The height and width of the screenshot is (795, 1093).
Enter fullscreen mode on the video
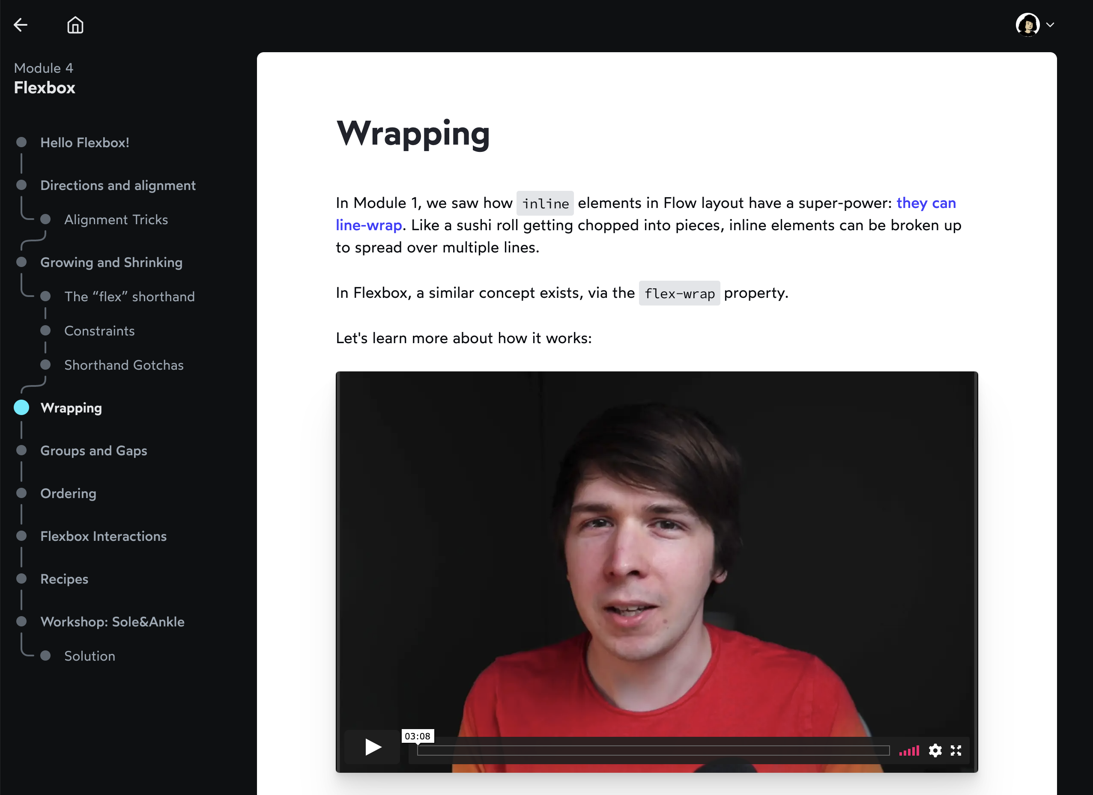point(956,750)
